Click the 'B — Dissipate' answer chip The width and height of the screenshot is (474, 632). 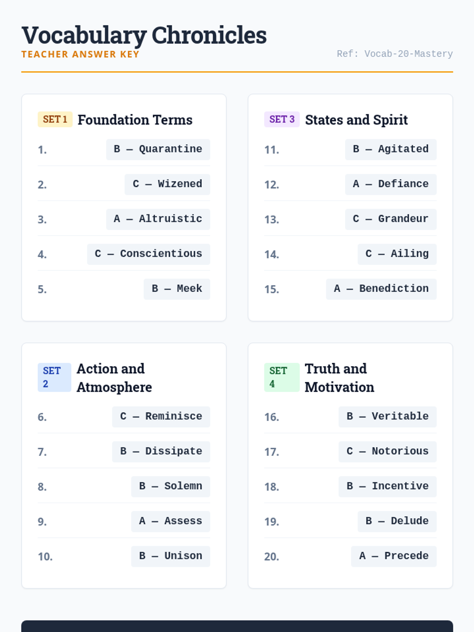[161, 451]
